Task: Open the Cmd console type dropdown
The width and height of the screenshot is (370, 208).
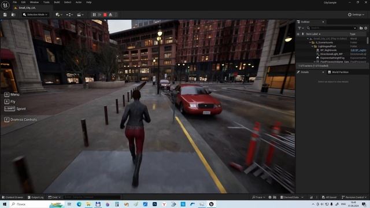Action: click(x=54, y=197)
